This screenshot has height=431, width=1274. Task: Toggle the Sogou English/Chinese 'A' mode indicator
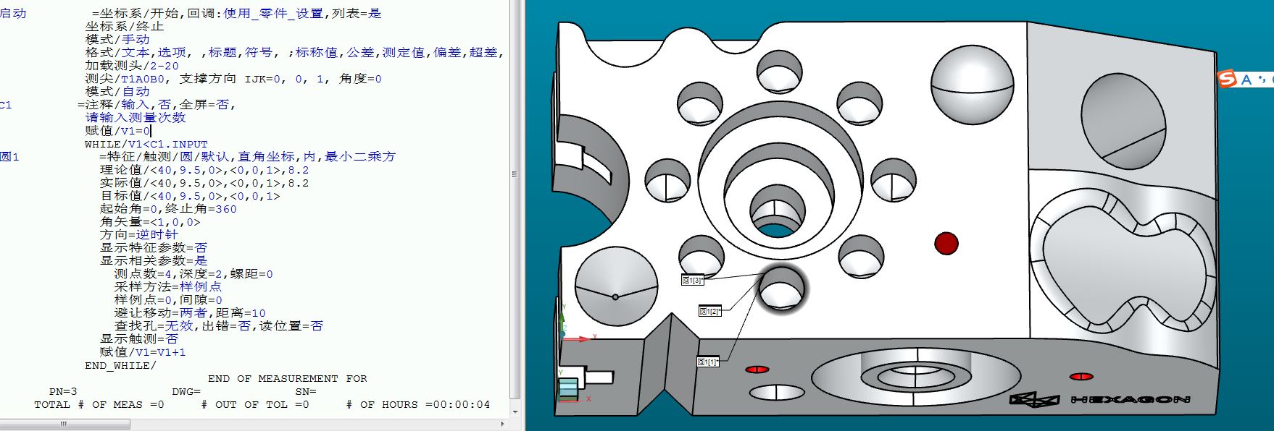(1246, 80)
